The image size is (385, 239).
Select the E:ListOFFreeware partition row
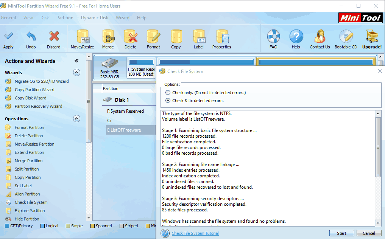[x=131, y=130]
